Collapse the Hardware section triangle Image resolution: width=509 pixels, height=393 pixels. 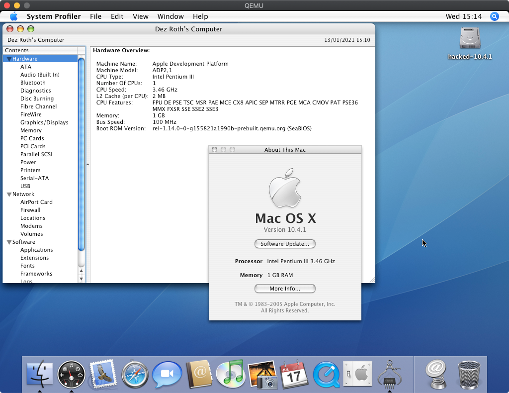(9, 59)
